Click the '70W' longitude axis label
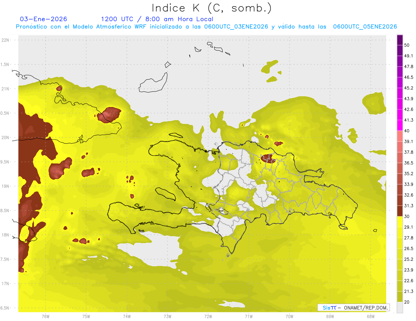The image size is (416, 321). tap(289, 316)
